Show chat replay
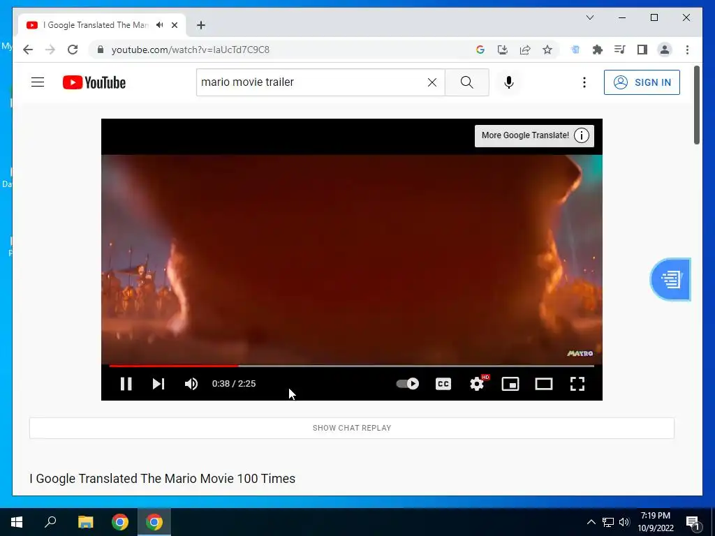715x536 pixels. [352, 428]
